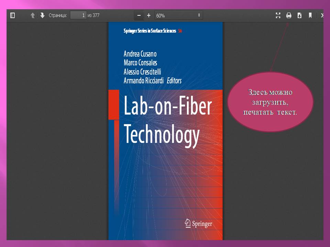Download the PDF file
This screenshot has width=330, height=247.
tap(299, 15)
